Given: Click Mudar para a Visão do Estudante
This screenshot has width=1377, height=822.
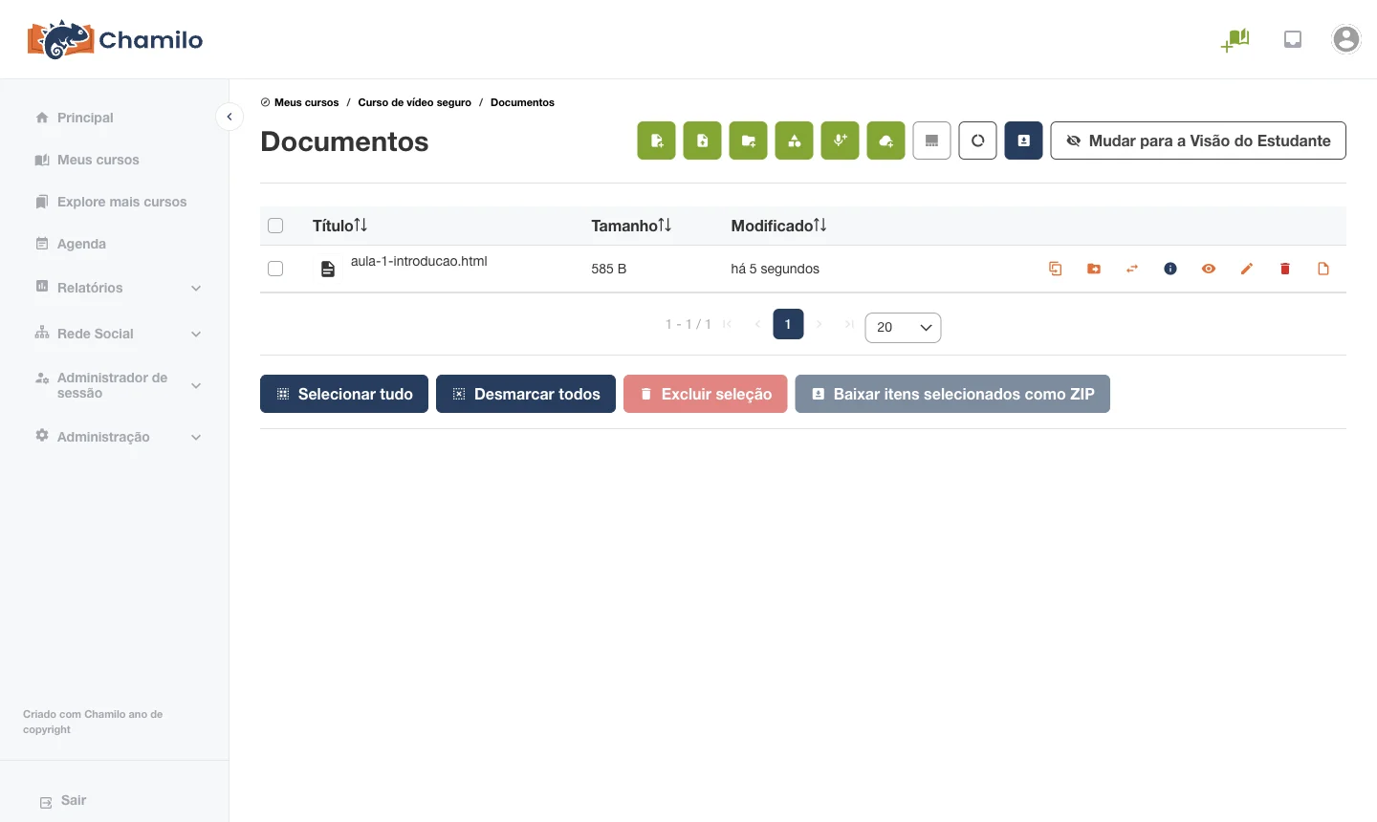Looking at the screenshot, I should click(x=1198, y=141).
